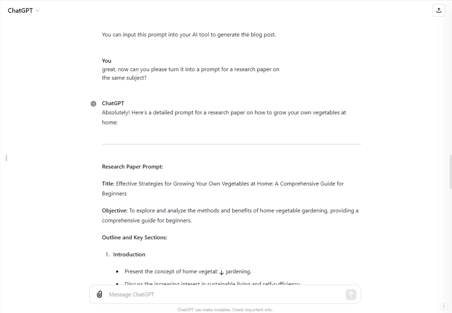Click the "Absolutely! Here's a detailed prompt" response line

[224, 113]
